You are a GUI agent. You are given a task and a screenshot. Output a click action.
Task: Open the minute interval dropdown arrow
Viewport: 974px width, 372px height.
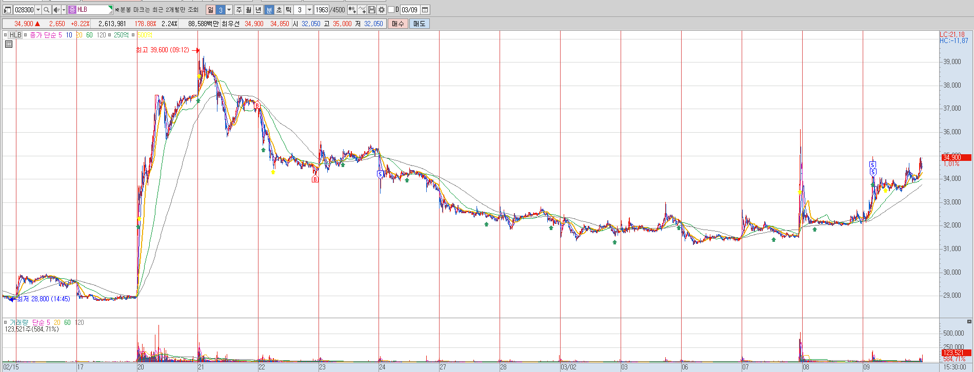[309, 10]
